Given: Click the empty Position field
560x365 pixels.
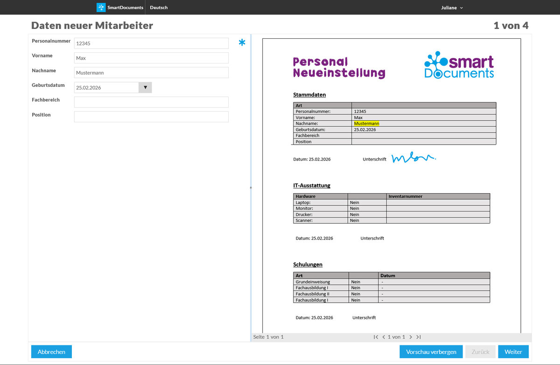Looking at the screenshot, I should point(151,117).
